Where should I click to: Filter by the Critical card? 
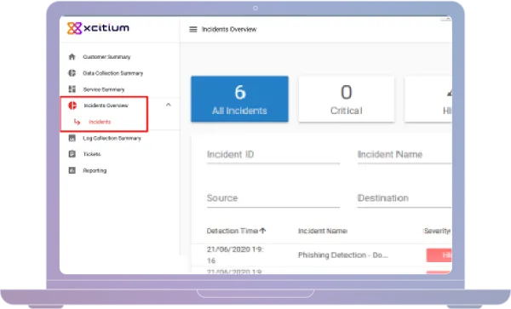click(x=347, y=99)
